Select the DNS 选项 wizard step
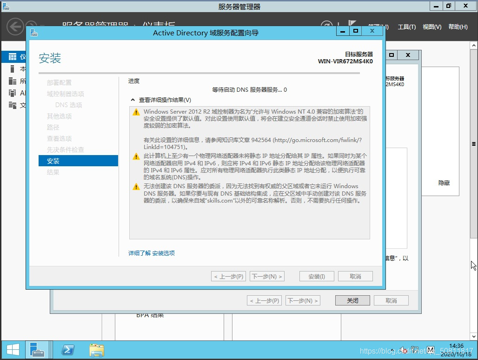Image resolution: width=478 pixels, height=360 pixels. 69,105
